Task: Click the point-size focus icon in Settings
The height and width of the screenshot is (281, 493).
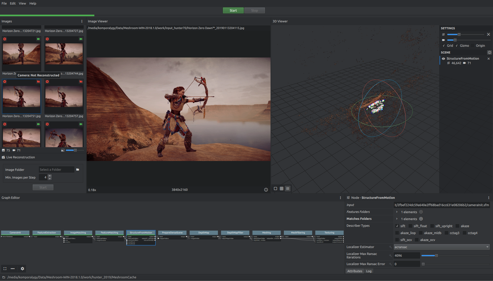Action: pos(488,34)
